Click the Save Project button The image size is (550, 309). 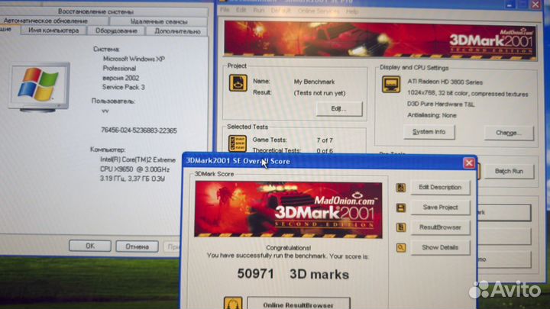tap(440, 208)
